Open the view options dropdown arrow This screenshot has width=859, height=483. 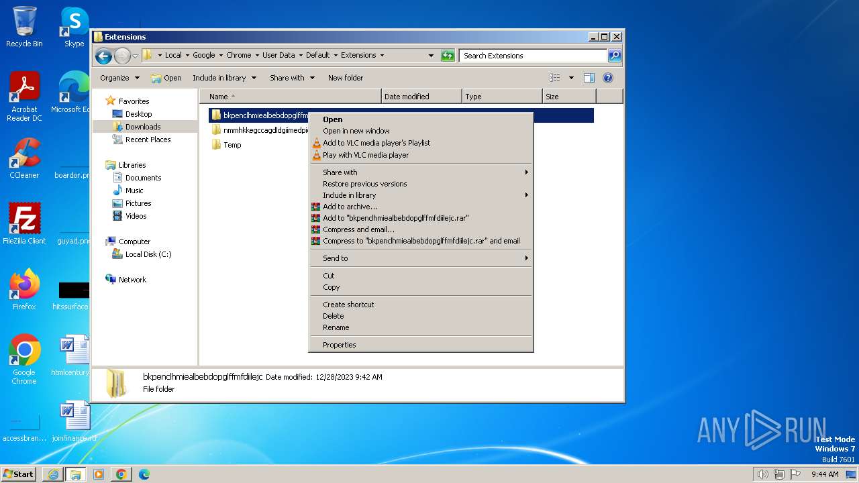point(571,78)
